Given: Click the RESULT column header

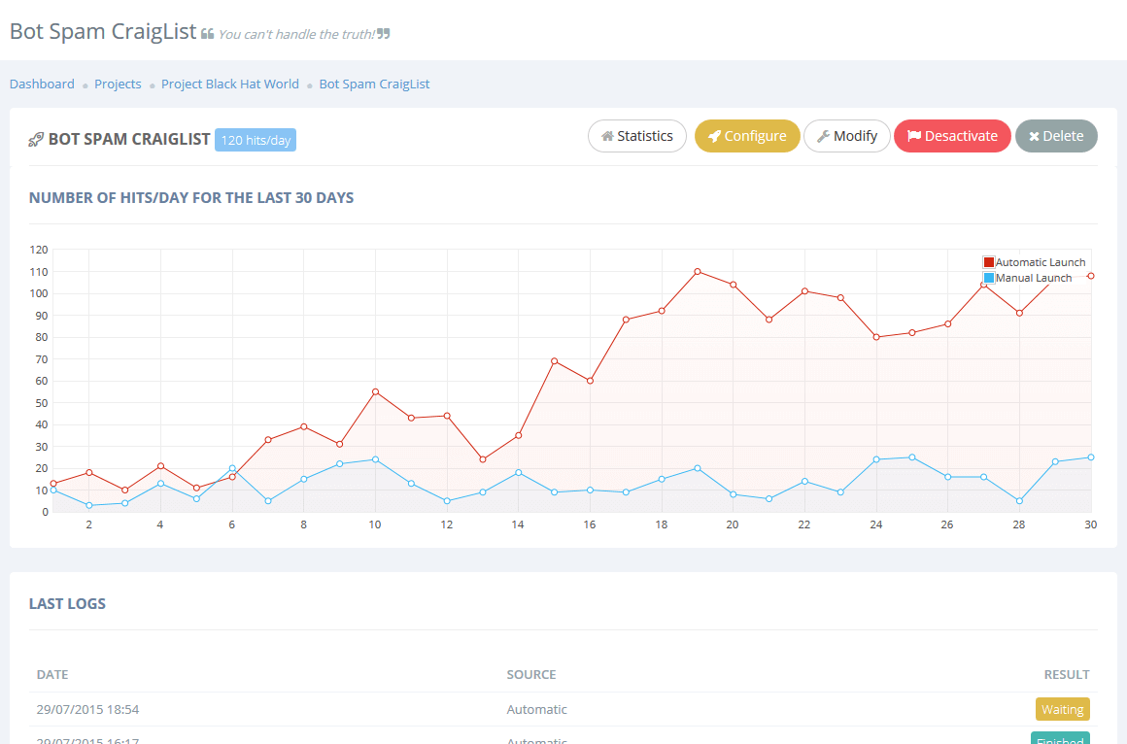Looking at the screenshot, I should coord(1067,674).
